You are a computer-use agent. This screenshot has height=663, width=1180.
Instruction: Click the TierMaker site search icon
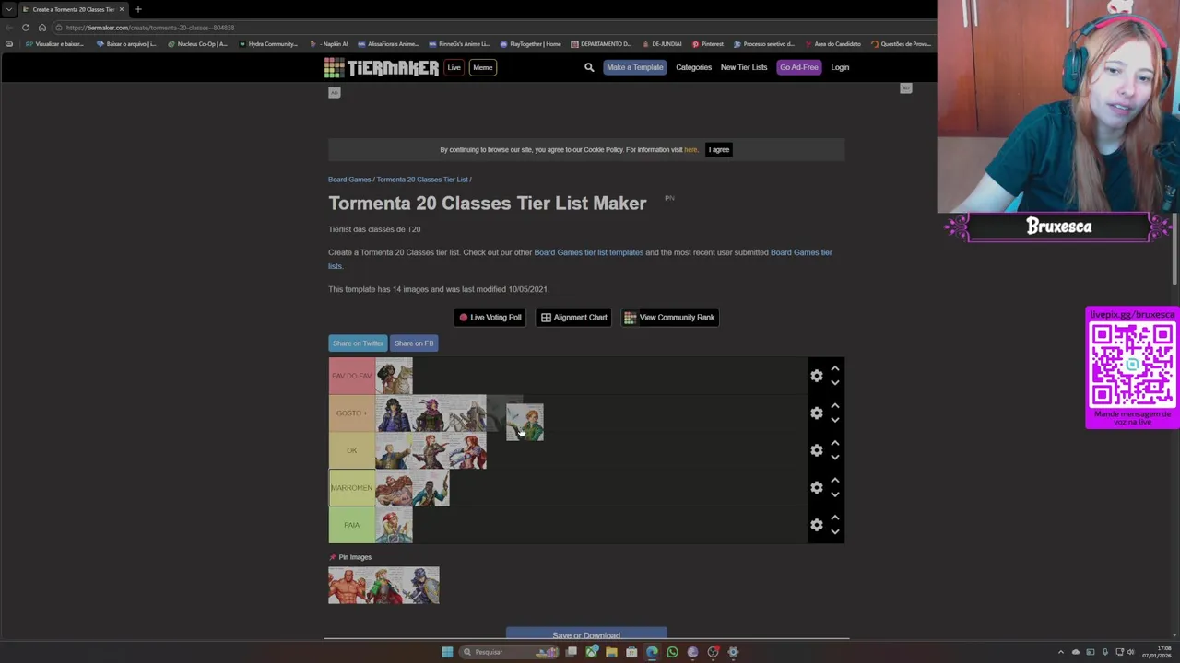[589, 67]
